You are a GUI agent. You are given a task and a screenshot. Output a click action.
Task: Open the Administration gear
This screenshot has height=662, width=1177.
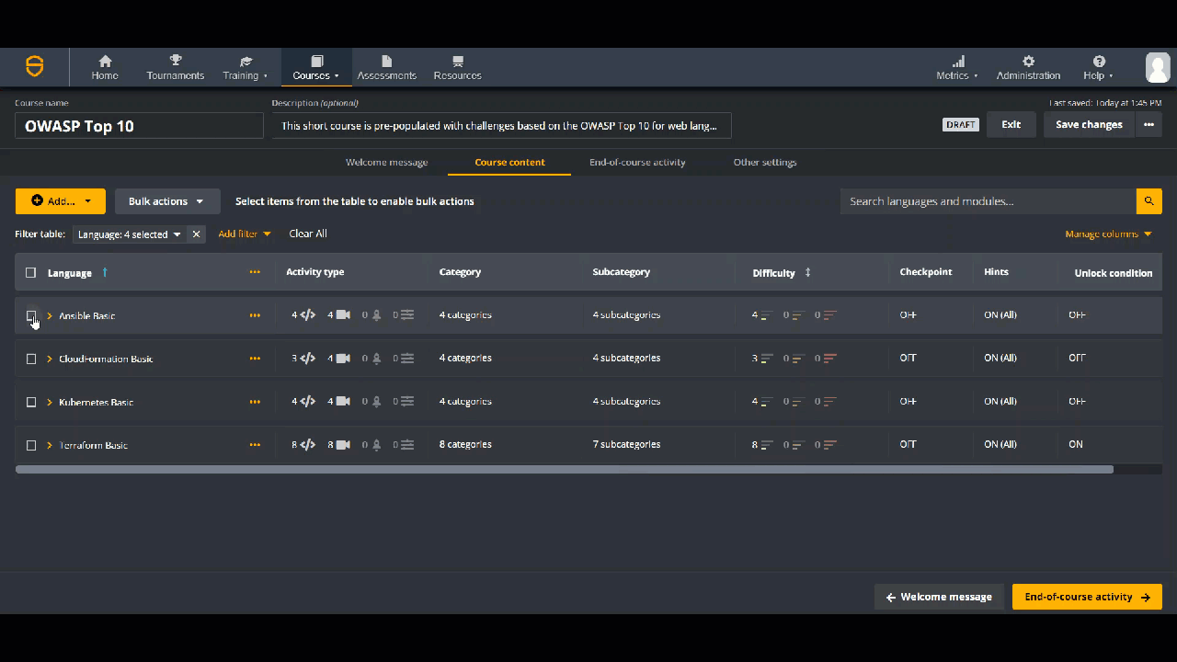coord(1028,68)
